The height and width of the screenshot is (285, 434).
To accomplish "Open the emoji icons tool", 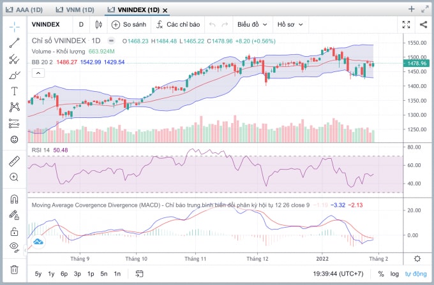I will click(15, 140).
